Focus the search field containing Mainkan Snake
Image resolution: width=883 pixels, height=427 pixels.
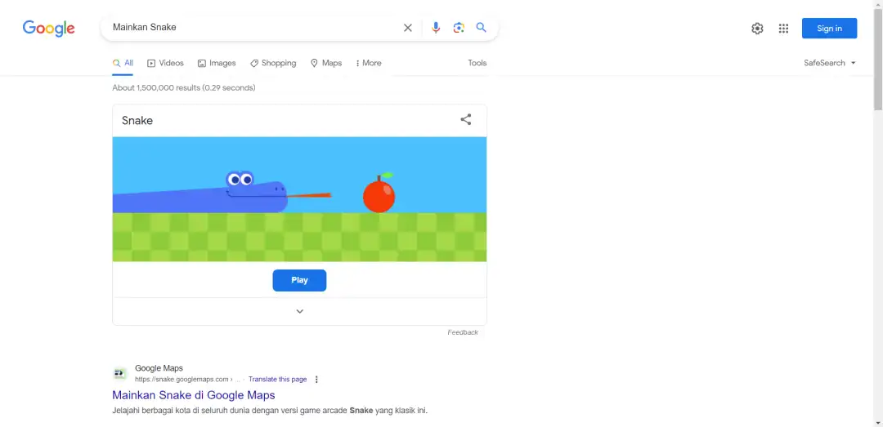pos(253,28)
